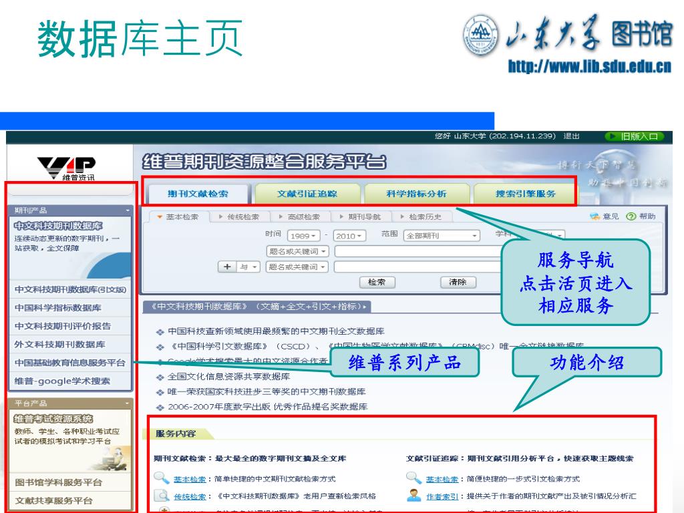Click the person icon beside 作者索引

(413, 496)
